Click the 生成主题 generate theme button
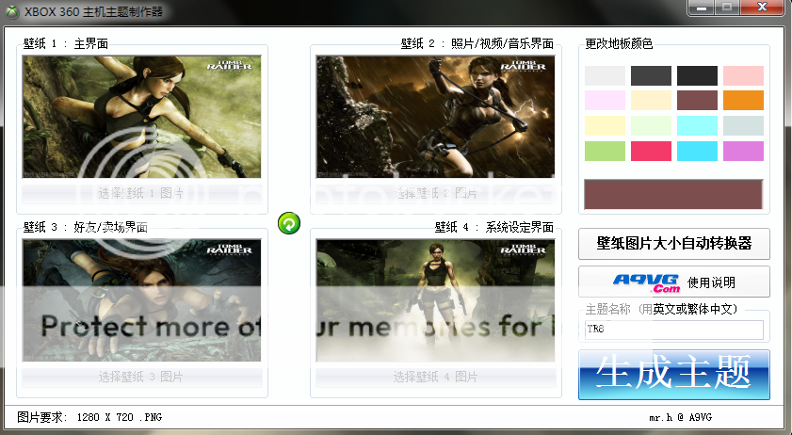This screenshot has height=435, width=792. tap(673, 374)
